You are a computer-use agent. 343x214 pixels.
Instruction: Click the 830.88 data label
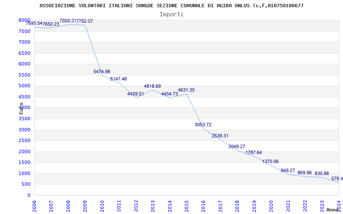322,174
